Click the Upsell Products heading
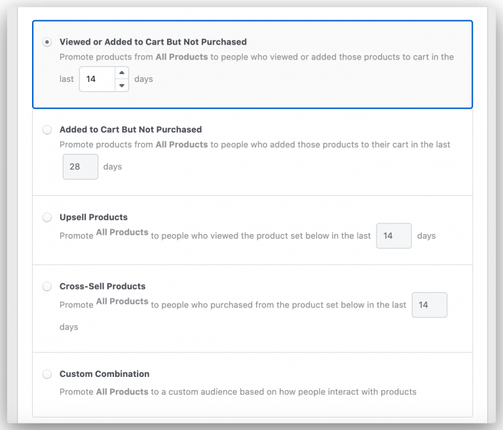 tap(94, 217)
